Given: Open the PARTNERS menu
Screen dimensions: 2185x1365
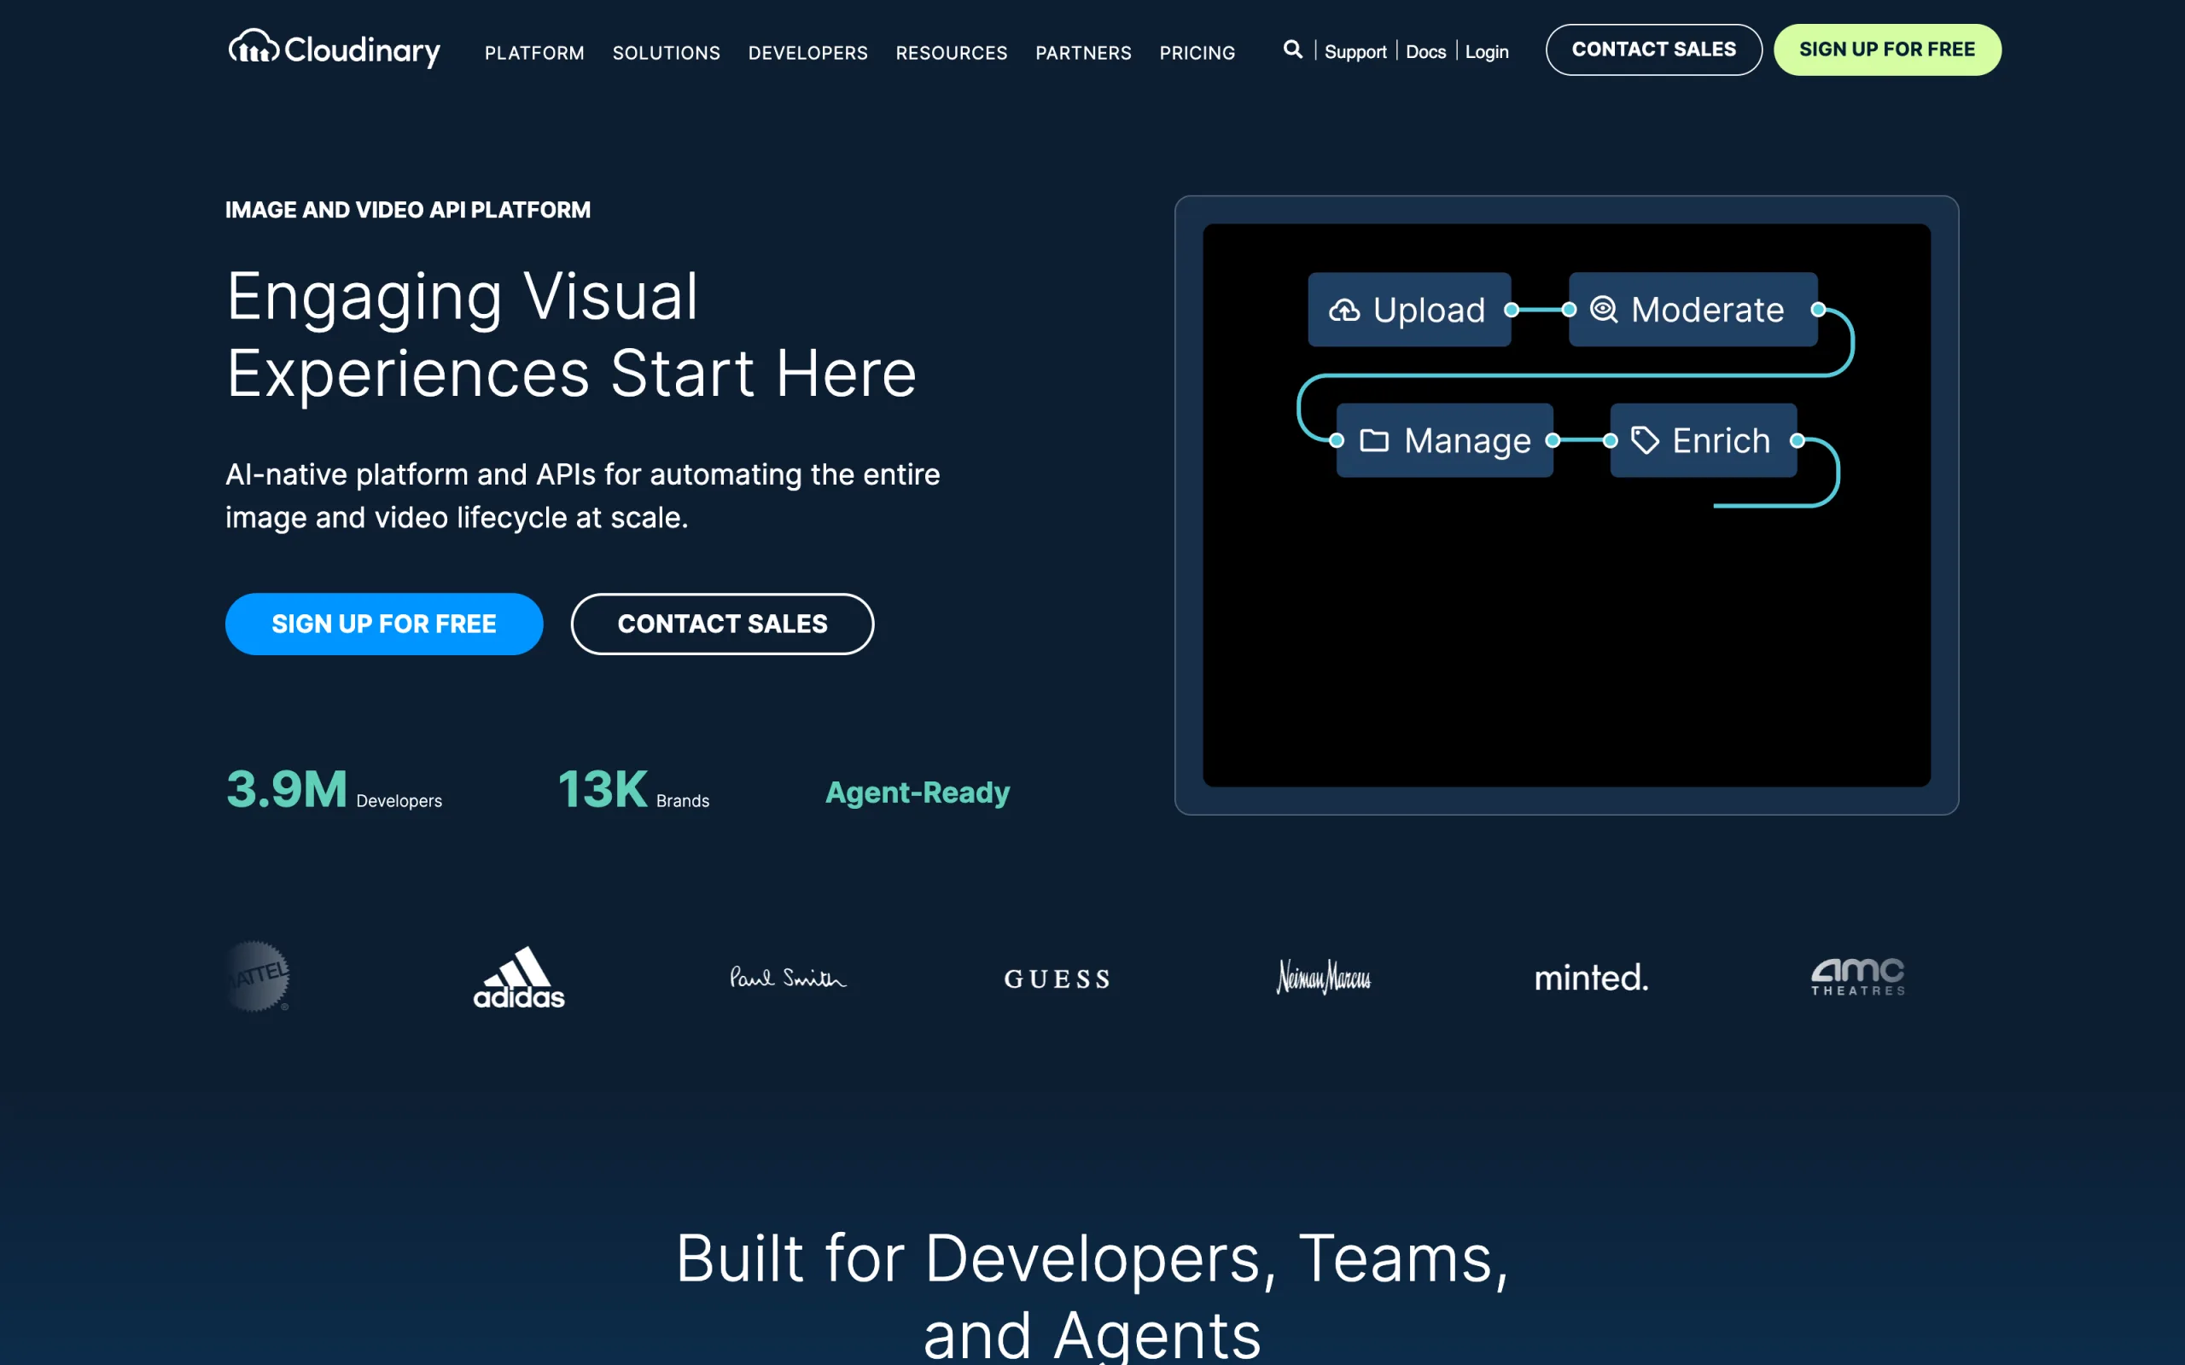Looking at the screenshot, I should click(x=1083, y=53).
